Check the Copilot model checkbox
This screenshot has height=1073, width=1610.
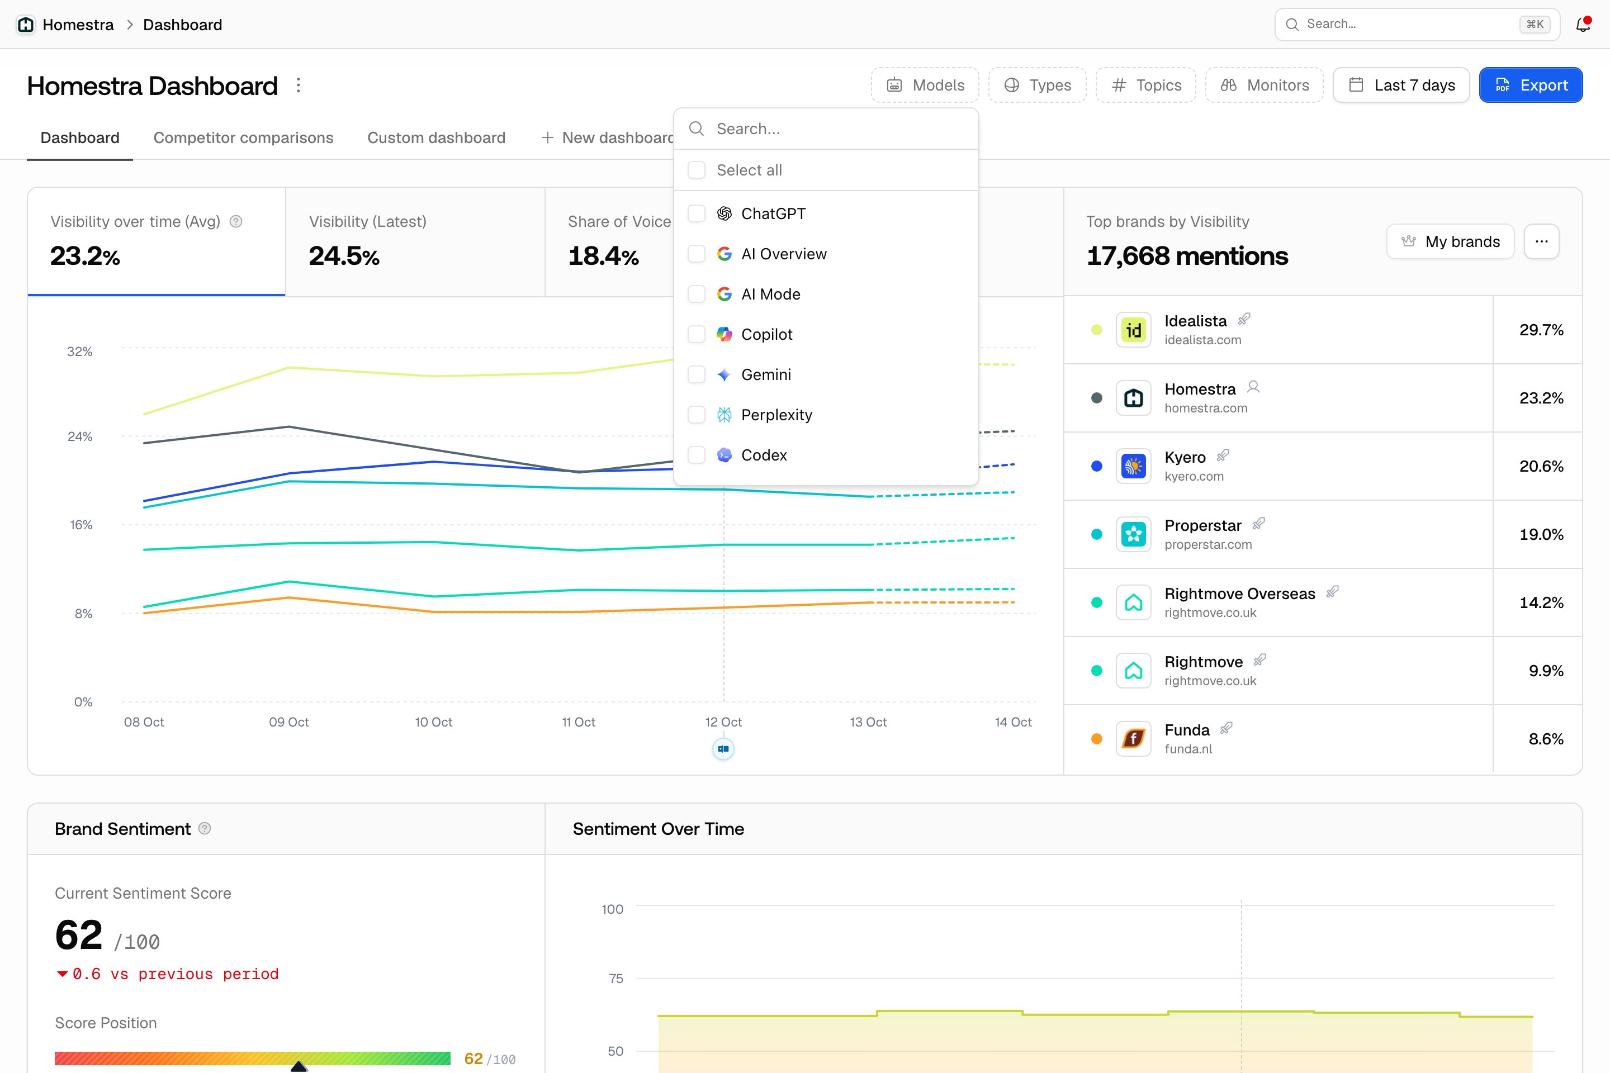[696, 335]
